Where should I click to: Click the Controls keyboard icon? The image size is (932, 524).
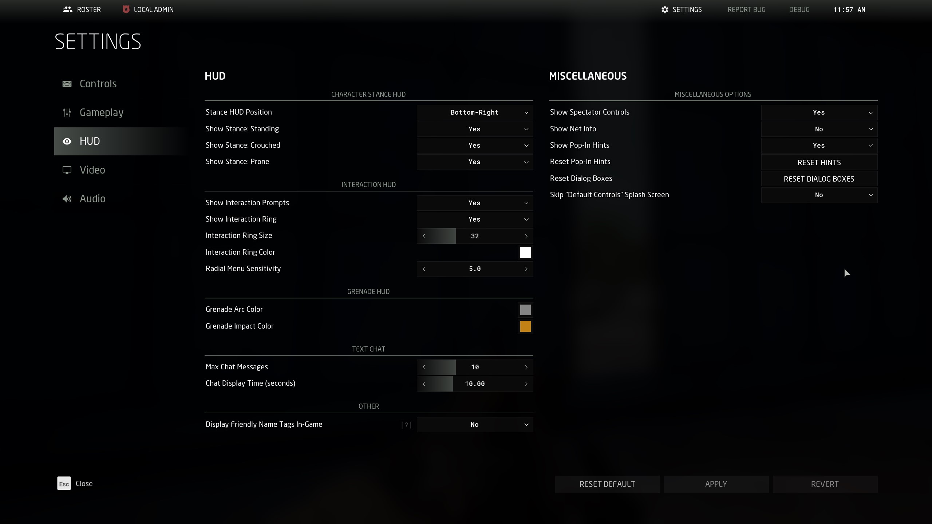pos(67,84)
